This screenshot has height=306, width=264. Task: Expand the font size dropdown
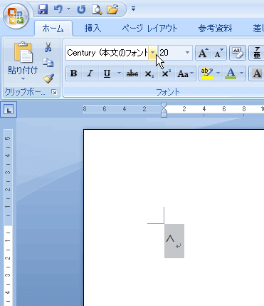click(x=187, y=53)
